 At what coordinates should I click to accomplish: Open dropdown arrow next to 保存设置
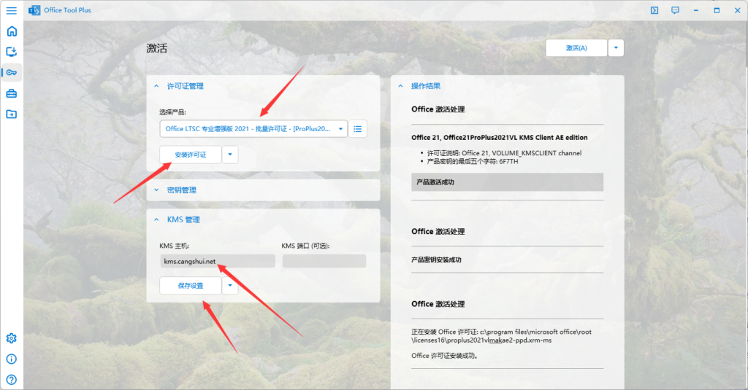click(x=230, y=286)
